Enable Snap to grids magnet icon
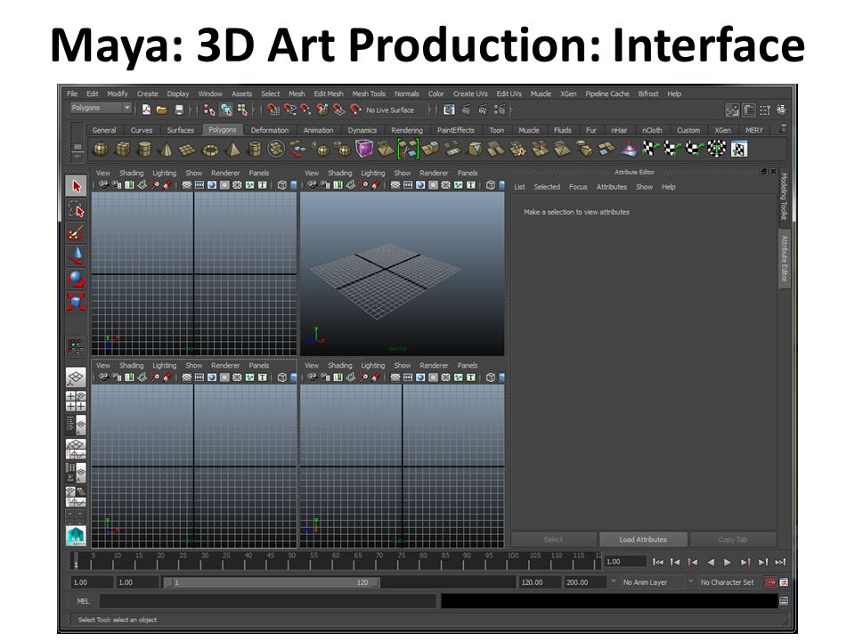This screenshot has height=641, width=855. 273,110
